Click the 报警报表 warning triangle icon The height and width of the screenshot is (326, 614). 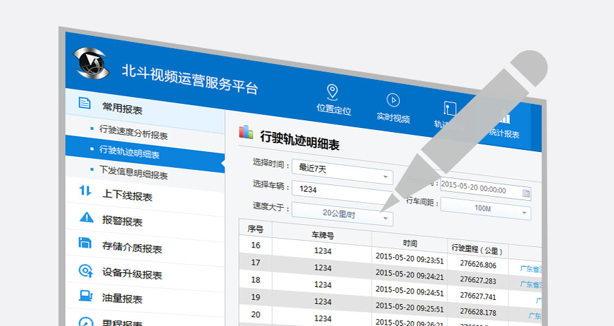coord(86,217)
